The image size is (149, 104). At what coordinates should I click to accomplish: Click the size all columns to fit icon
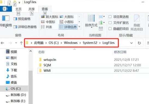tap(101, 29)
